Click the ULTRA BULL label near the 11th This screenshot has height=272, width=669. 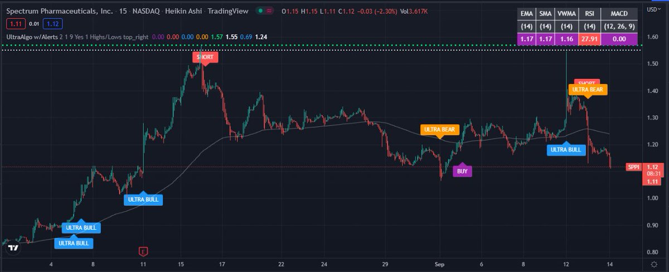[144, 200]
